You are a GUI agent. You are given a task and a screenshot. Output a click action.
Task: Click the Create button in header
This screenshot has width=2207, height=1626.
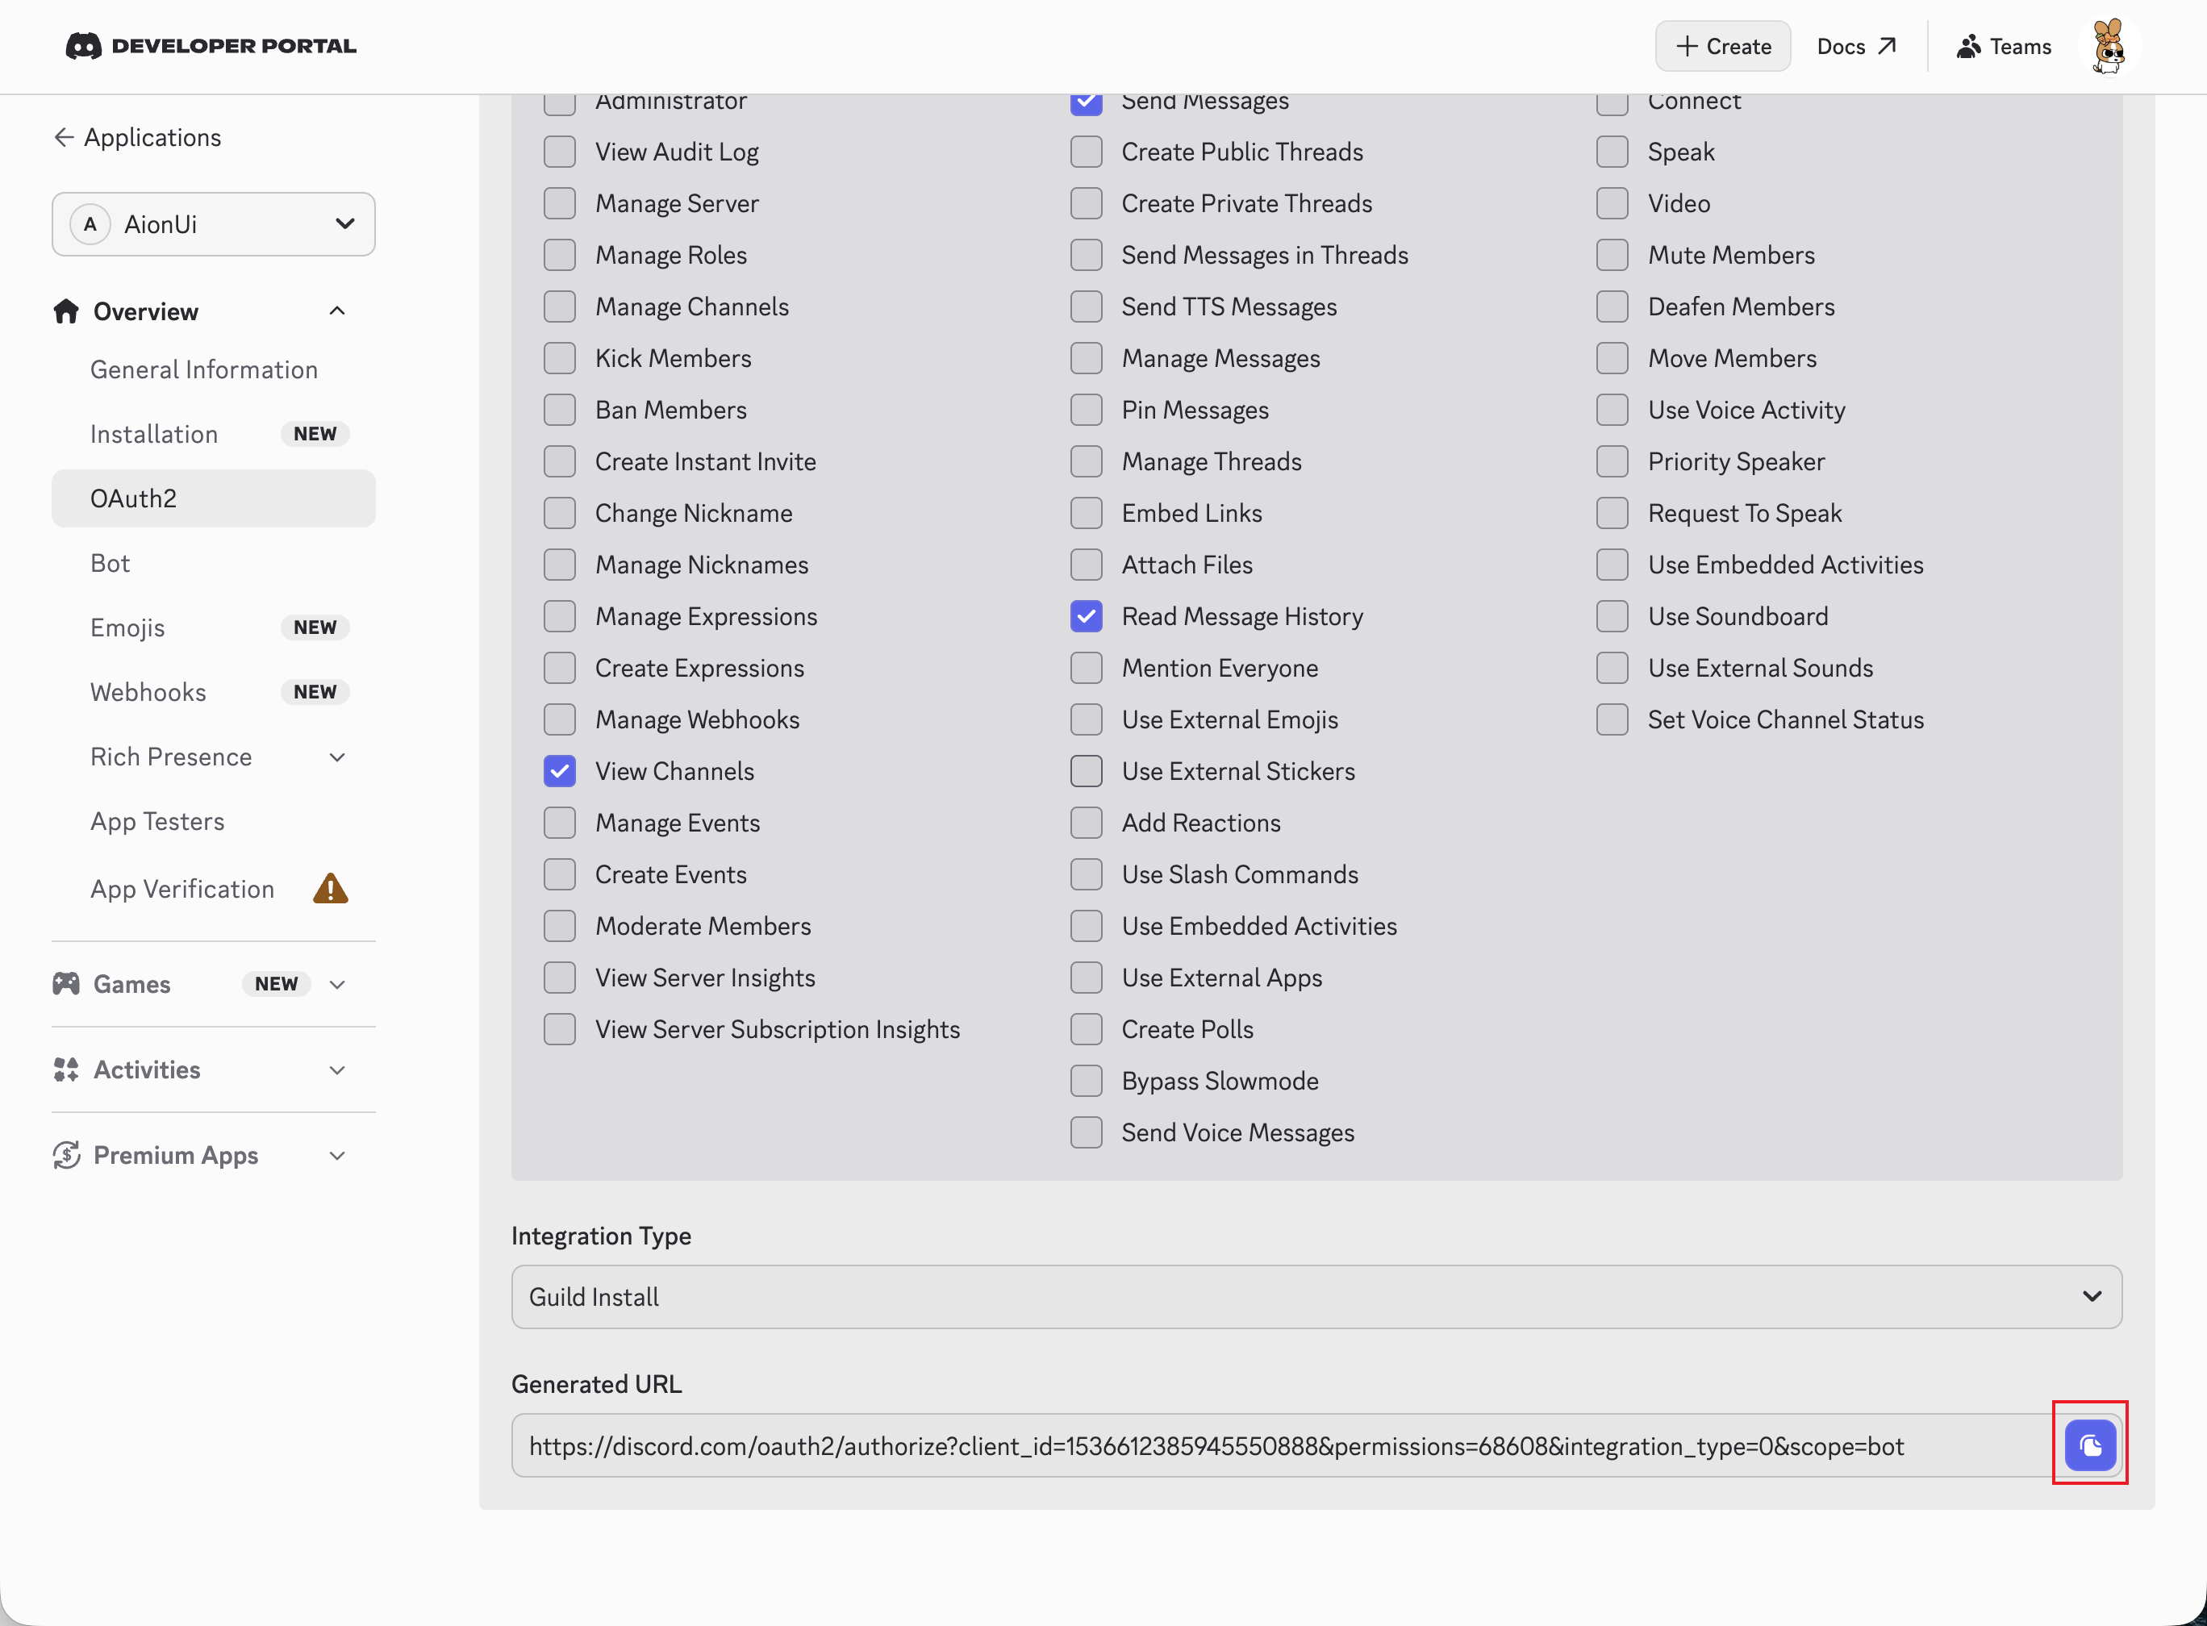click(x=1723, y=46)
